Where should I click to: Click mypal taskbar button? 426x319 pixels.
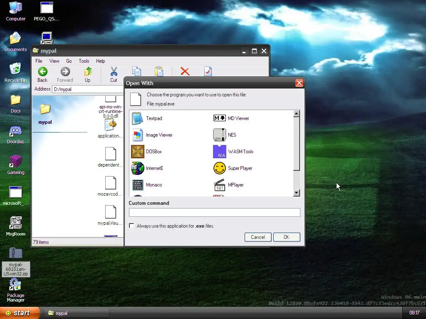tap(76, 313)
